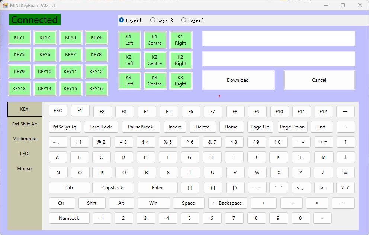Click the context menu key icon
This screenshot has height=235, width=369.
[346, 173]
